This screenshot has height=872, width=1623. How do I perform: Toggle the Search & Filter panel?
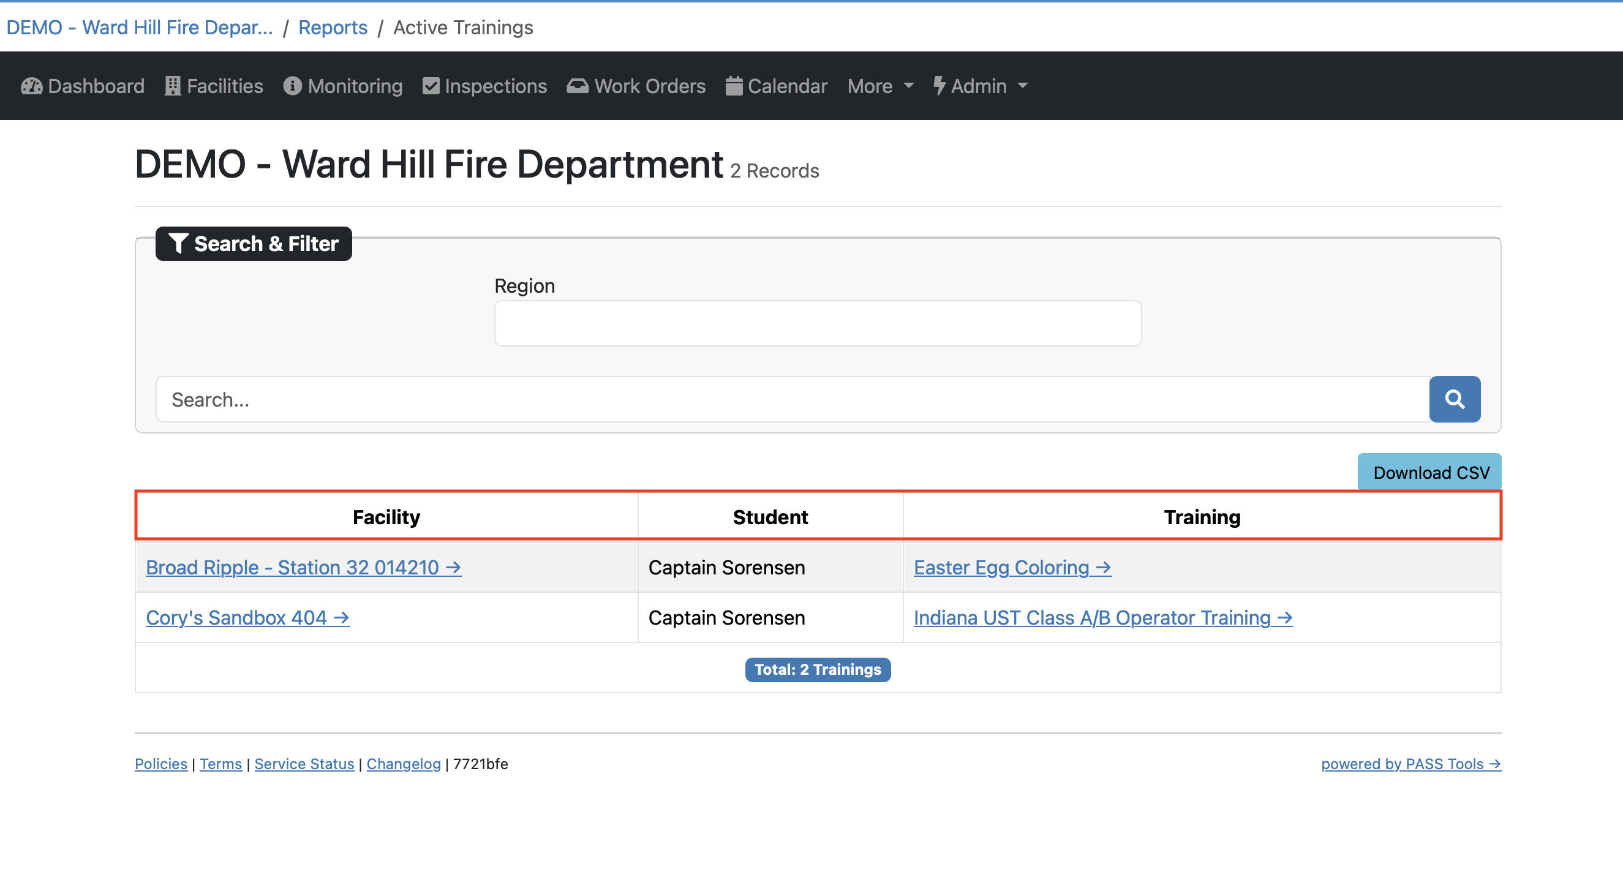tap(254, 244)
